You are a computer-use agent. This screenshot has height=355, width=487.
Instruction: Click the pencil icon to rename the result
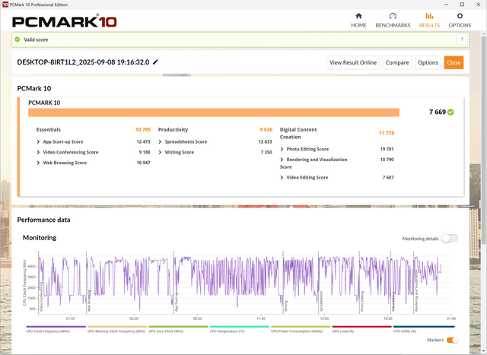(x=155, y=62)
